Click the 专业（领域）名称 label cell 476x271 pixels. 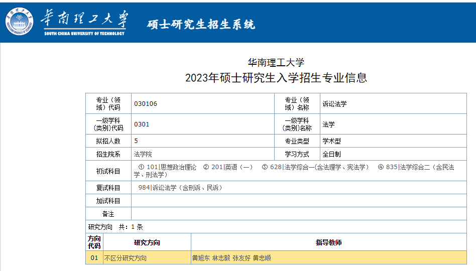(297, 104)
